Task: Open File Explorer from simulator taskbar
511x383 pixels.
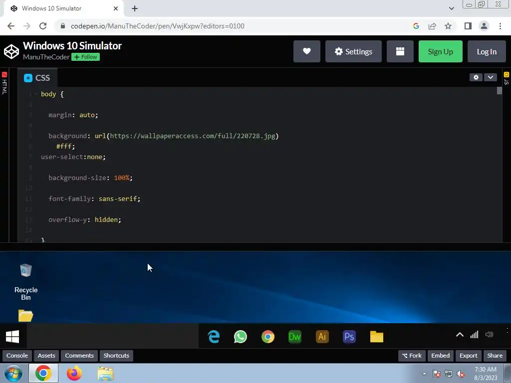Action: [x=377, y=337]
